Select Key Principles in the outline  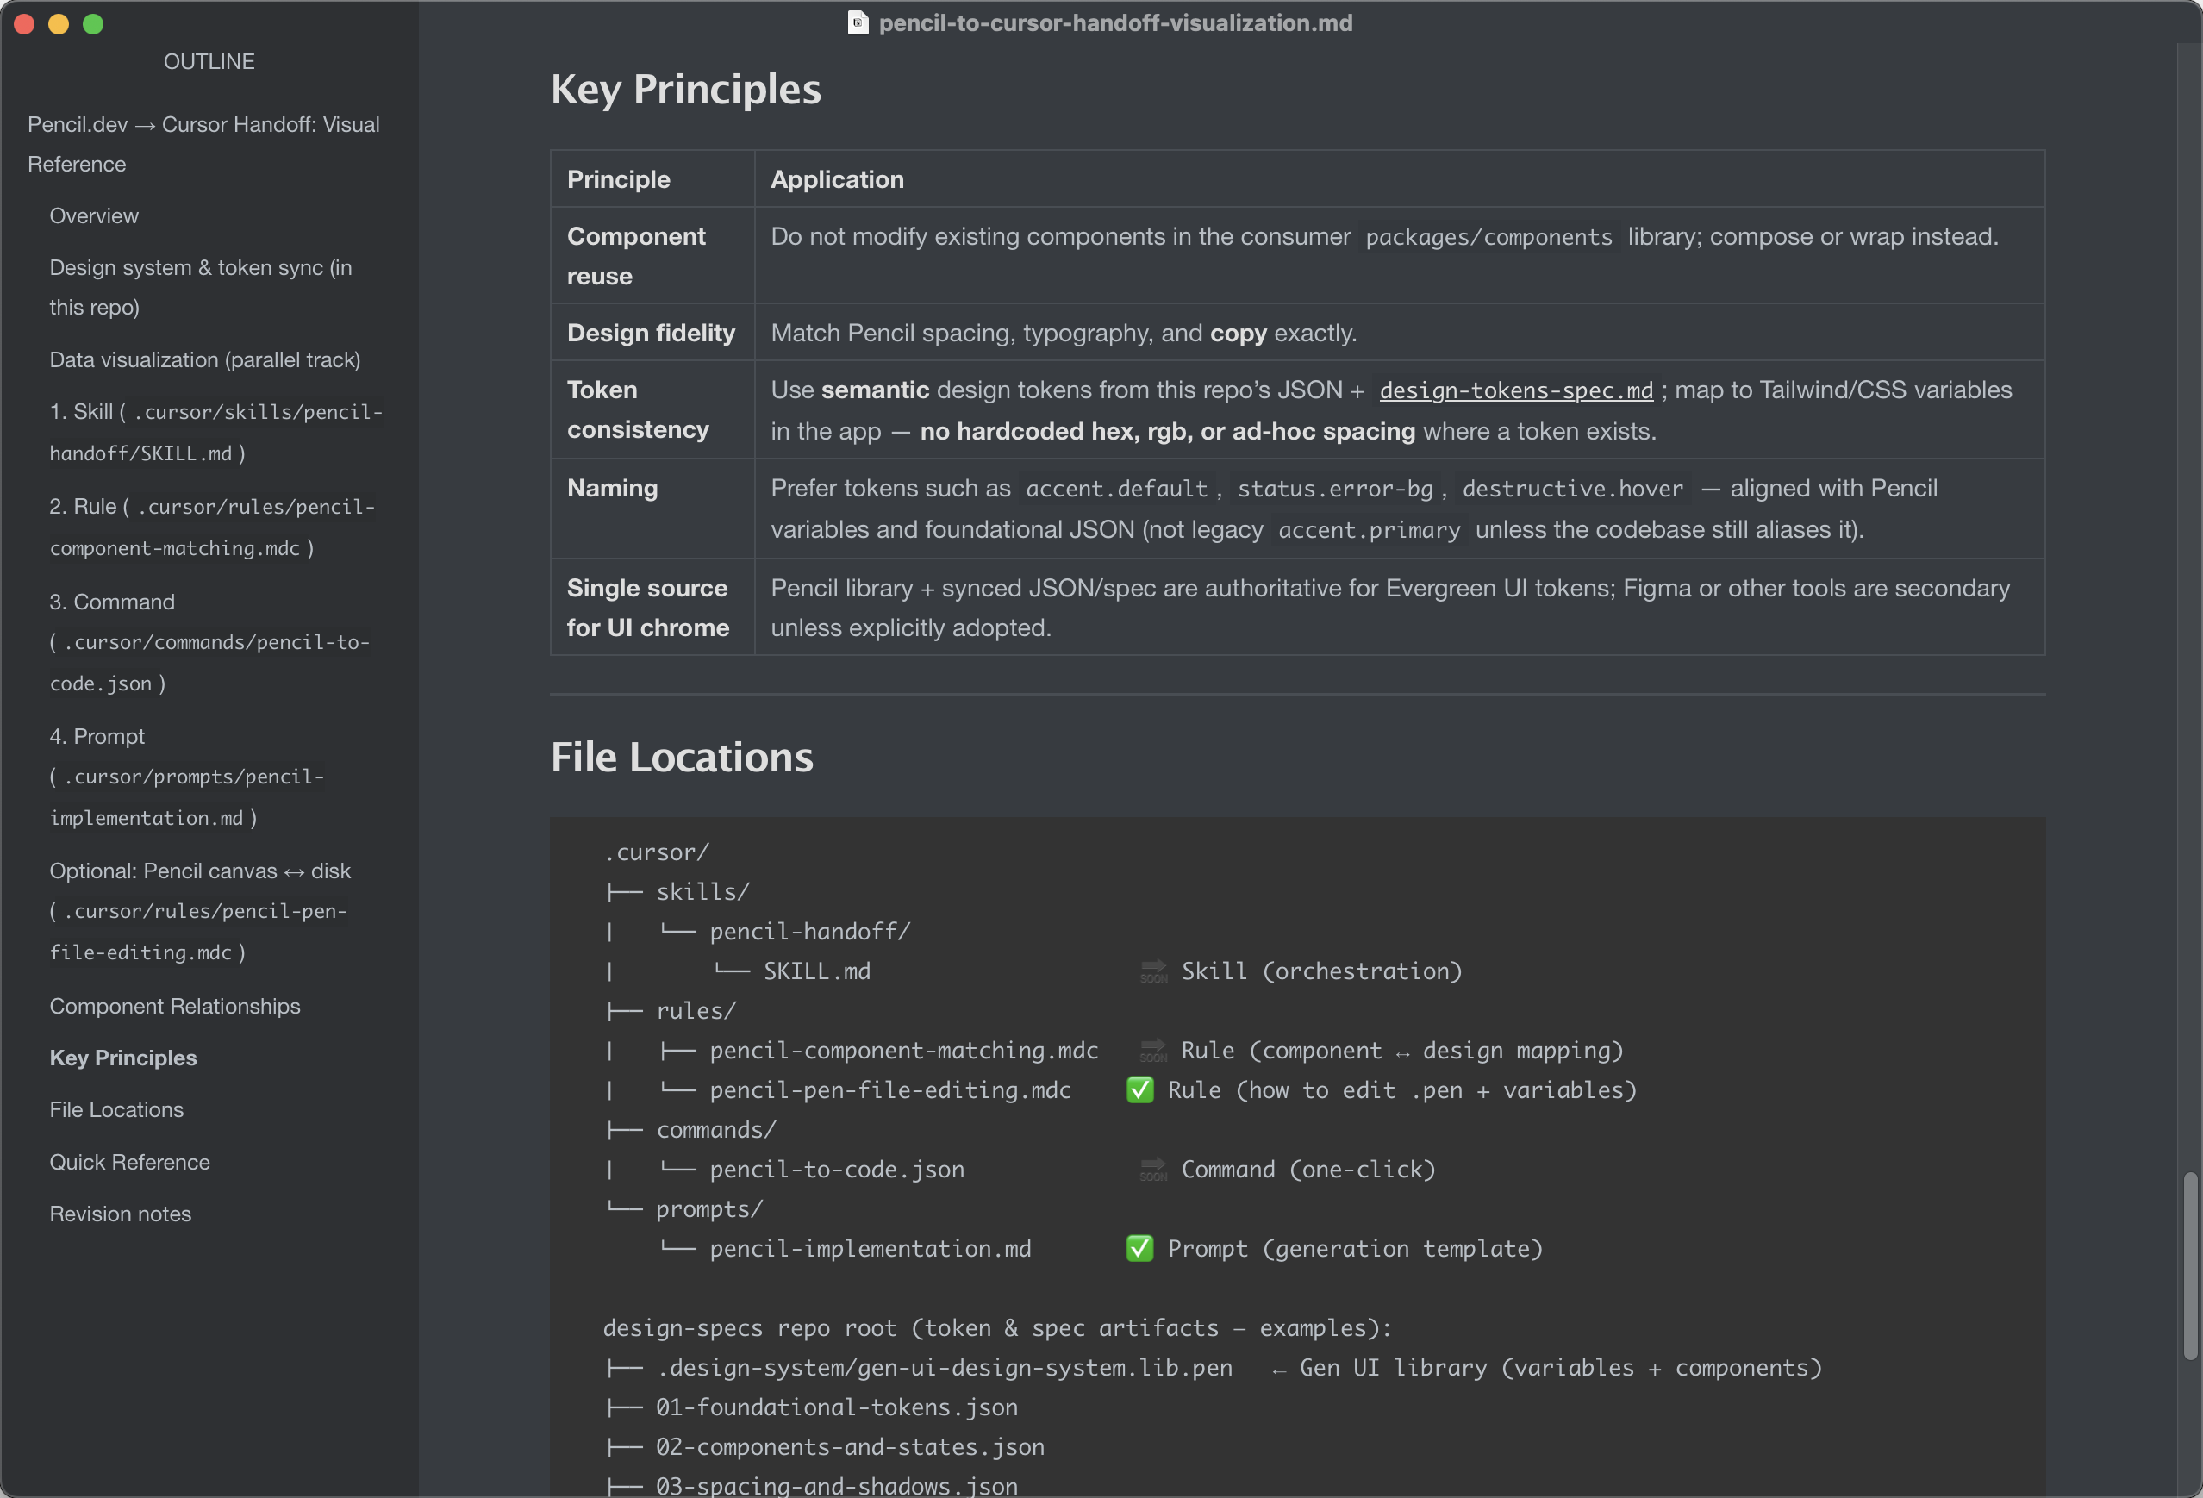123,1057
